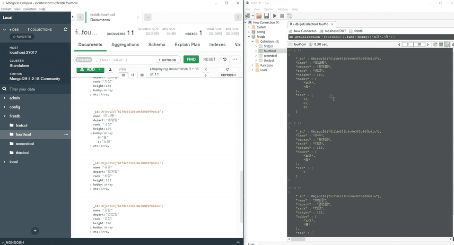Image resolution: width=454 pixels, height=245 pixels.
Task: Open thirdcol collection in Compass sidebar
Action: (22, 152)
